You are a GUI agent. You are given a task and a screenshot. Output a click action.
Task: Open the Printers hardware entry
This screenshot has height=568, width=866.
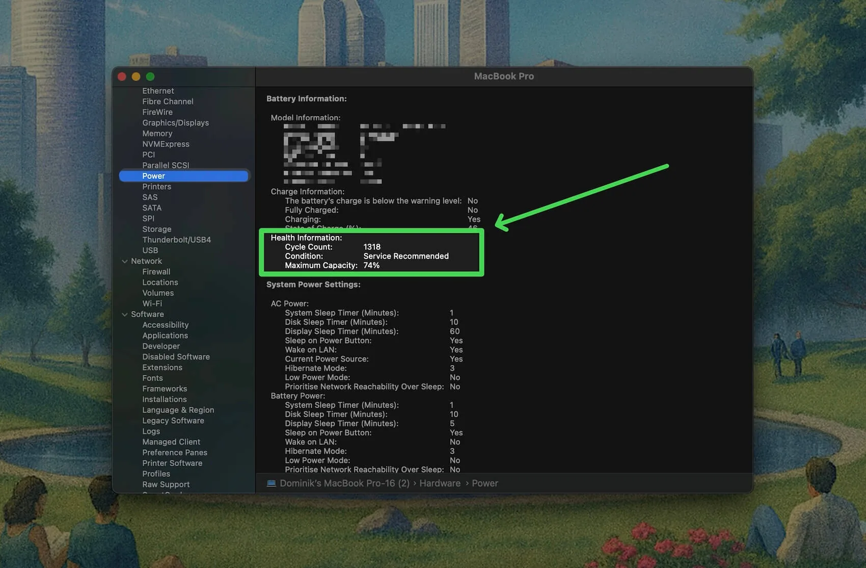156,187
